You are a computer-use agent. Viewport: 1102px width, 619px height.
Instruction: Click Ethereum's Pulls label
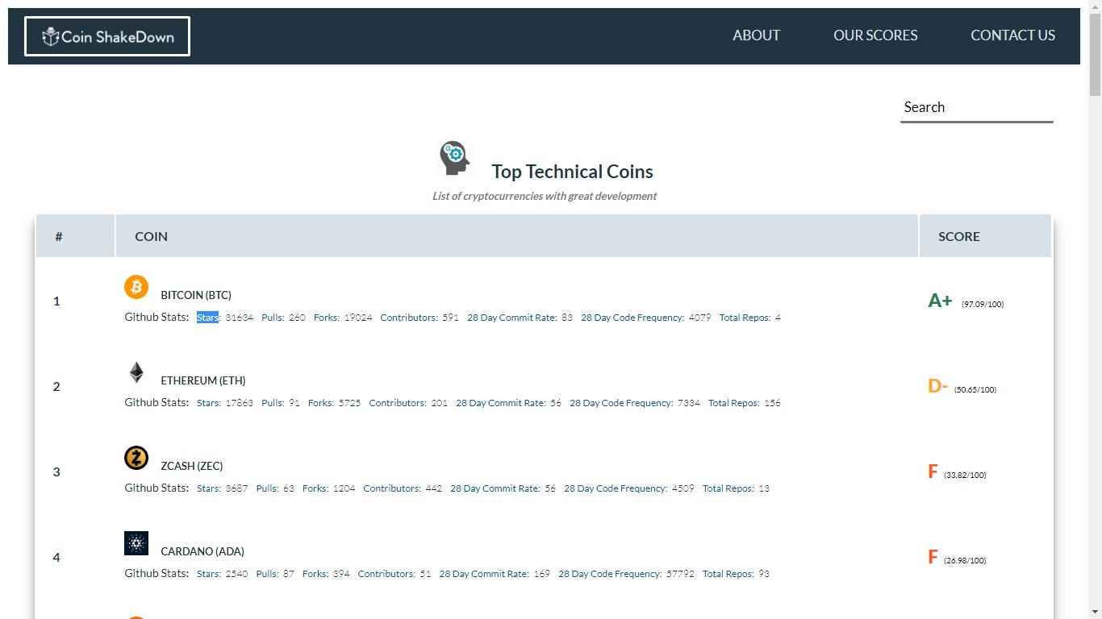coord(273,403)
